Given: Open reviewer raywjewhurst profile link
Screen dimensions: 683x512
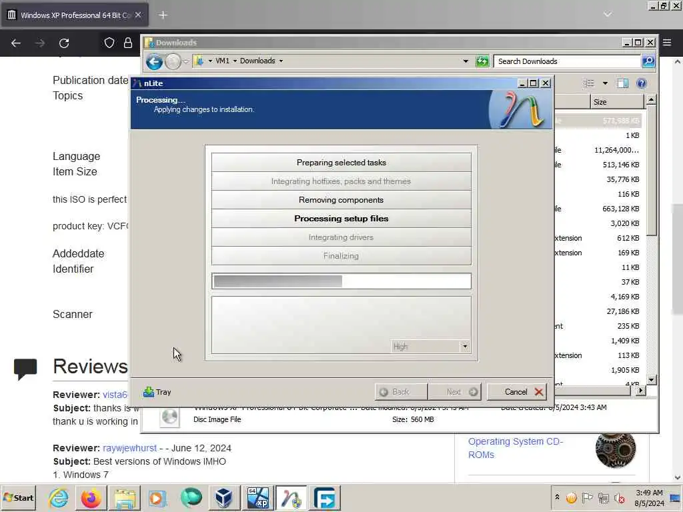Looking at the screenshot, I should coord(130,448).
